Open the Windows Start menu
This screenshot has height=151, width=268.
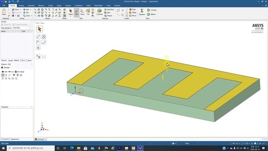(x=3, y=148)
